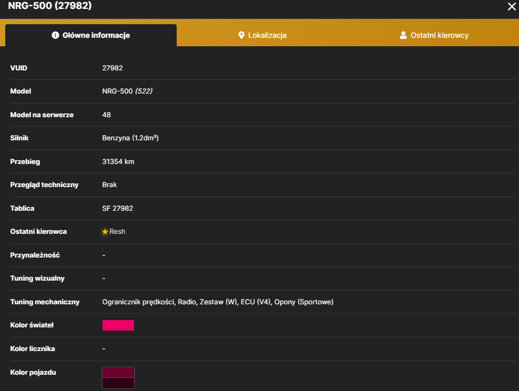Screen dimensions: 519x391
Task: Click the model value NRG-500 (522)
Action: [x=127, y=91]
